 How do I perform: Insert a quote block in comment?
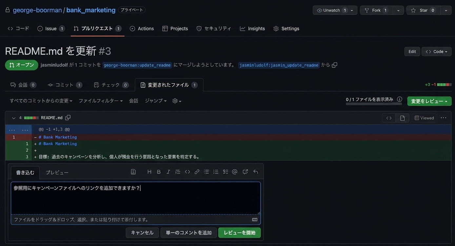tap(178, 172)
